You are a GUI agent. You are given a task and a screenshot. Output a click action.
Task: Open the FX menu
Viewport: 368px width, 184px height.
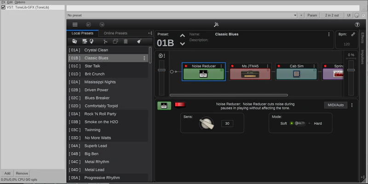pos(3,2)
